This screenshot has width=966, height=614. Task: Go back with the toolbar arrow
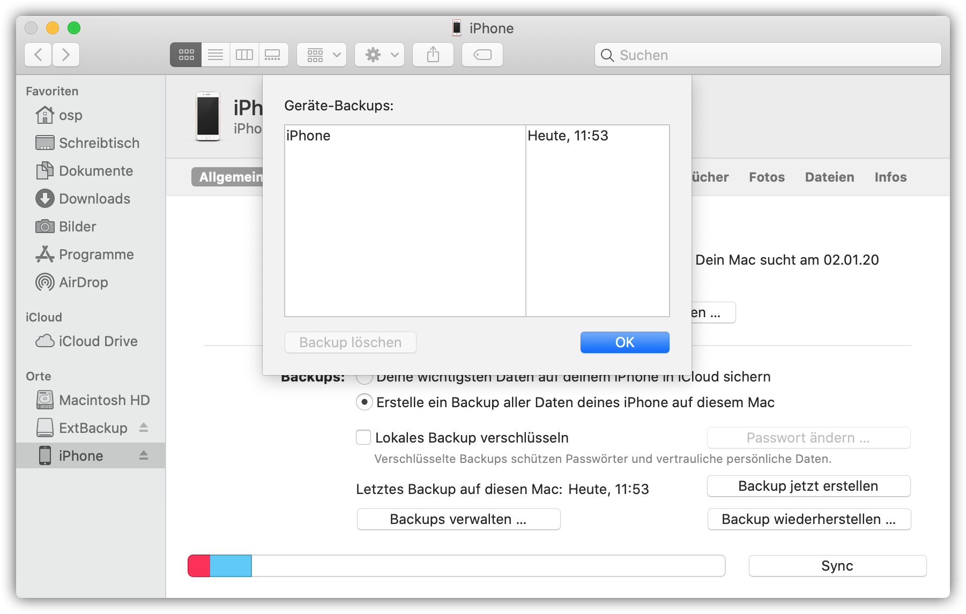pyautogui.click(x=39, y=55)
